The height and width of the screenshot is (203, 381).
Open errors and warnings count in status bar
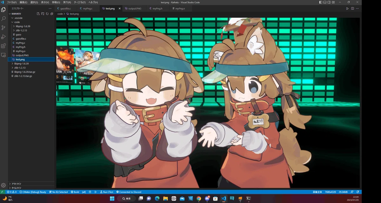click(x=11, y=192)
